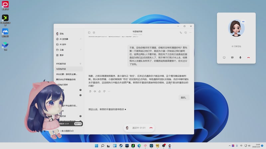The width and height of the screenshot is (266, 149).
Task: Open Task View in the taskbar
Action: 109,146
